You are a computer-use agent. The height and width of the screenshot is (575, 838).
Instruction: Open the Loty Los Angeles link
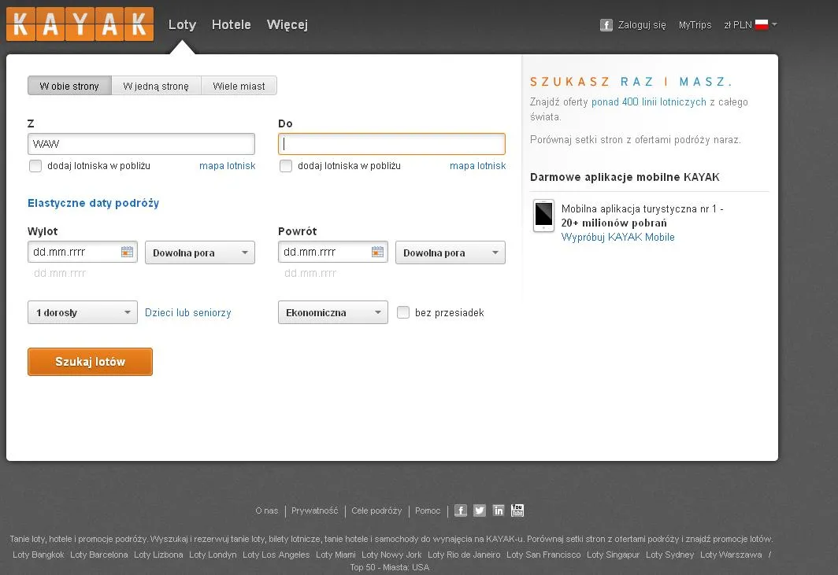click(x=276, y=555)
